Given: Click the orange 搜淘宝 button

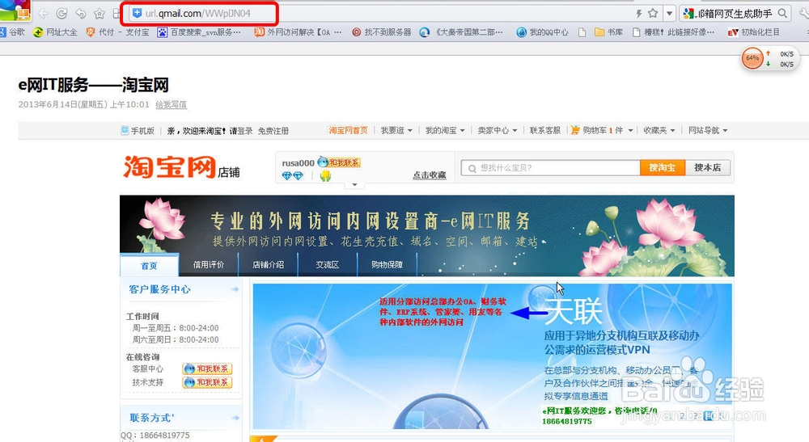Looking at the screenshot, I should [663, 167].
